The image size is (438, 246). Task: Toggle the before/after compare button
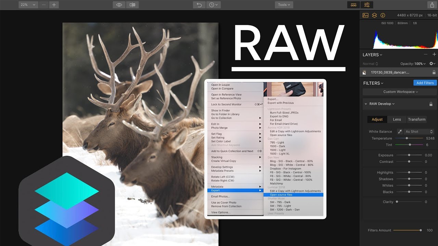tap(132, 5)
